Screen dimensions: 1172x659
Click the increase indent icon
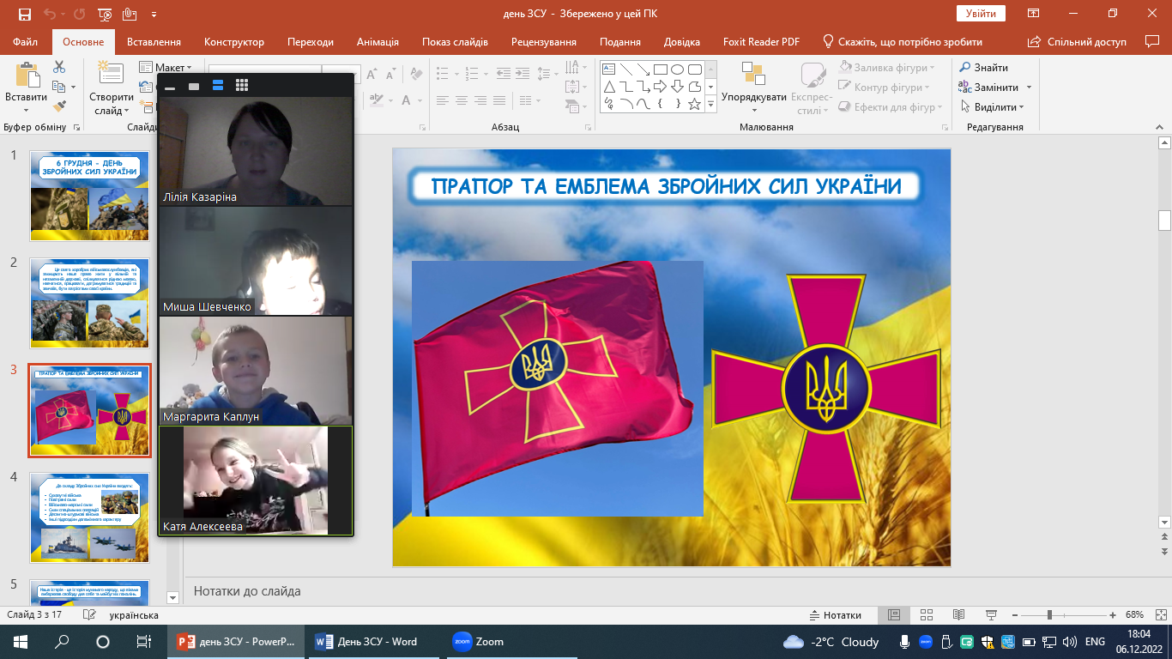tap(522, 75)
